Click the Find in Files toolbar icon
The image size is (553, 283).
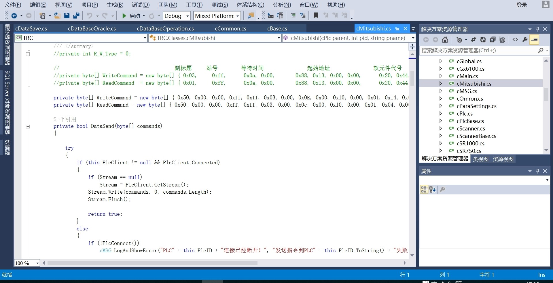(x=251, y=16)
